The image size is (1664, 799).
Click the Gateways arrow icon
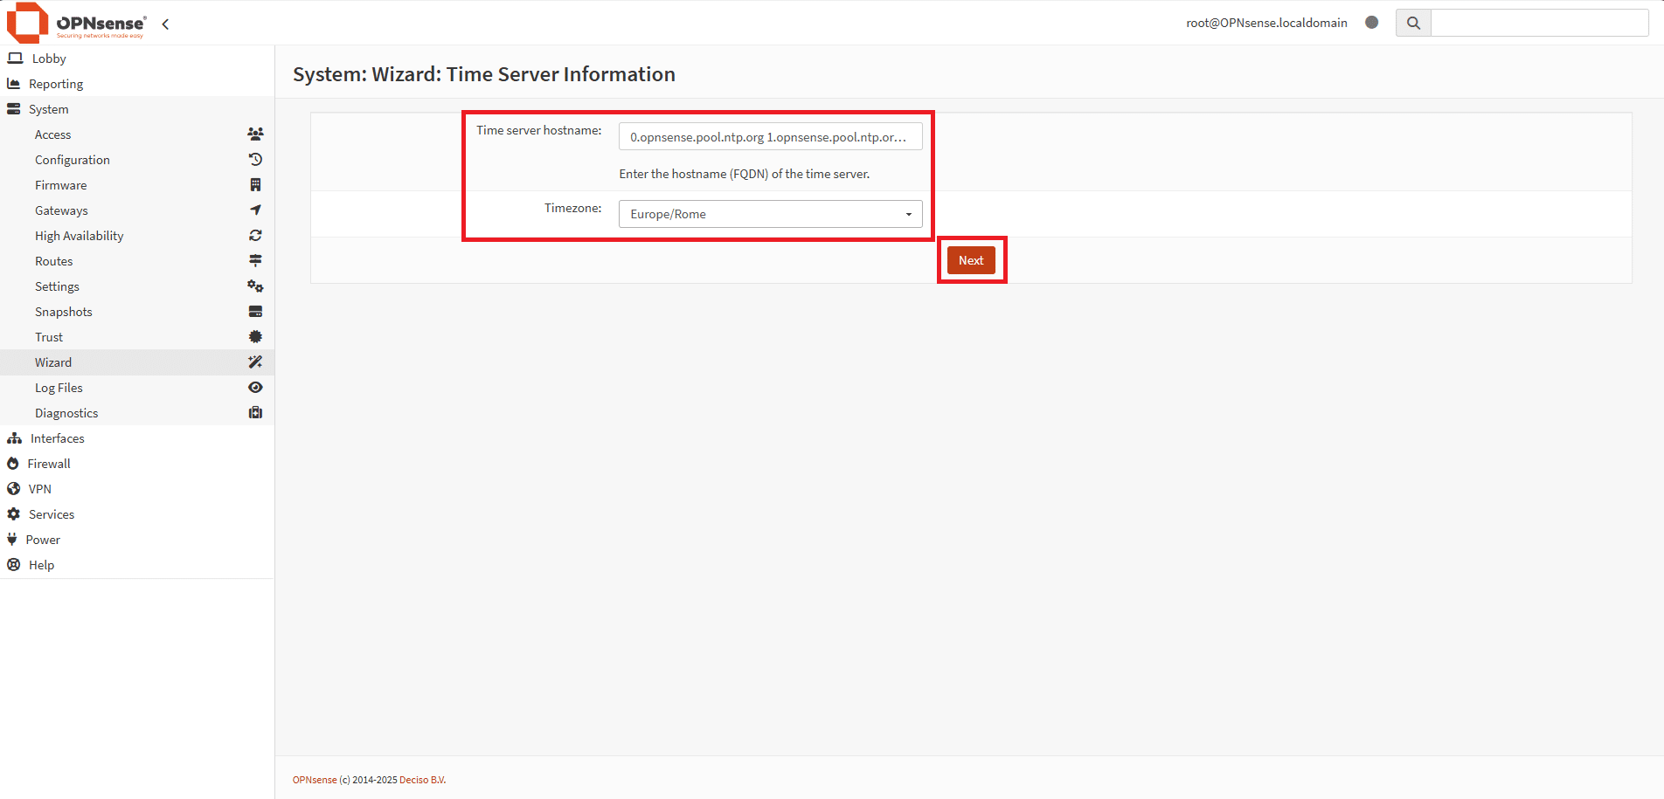click(255, 210)
